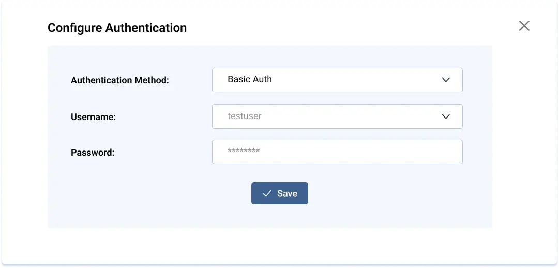
Task: Save the authentication settings
Action: click(x=280, y=193)
